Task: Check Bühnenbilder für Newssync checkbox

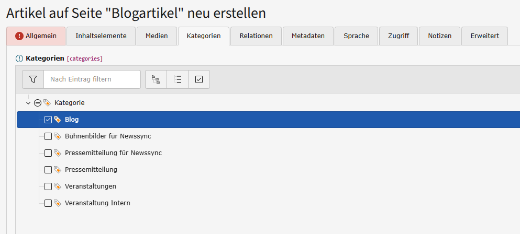Action: 48,136
